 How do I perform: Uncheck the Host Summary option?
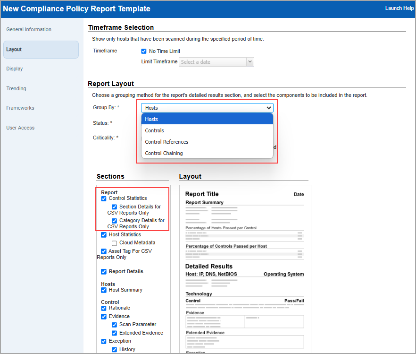(104, 290)
